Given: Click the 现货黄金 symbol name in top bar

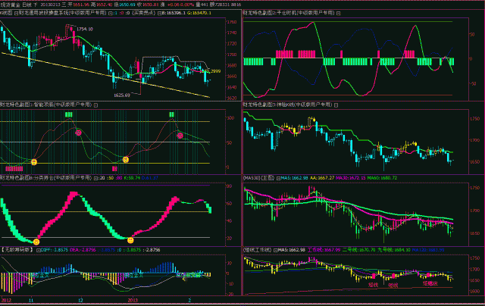Looking at the screenshot, I should [14, 5].
